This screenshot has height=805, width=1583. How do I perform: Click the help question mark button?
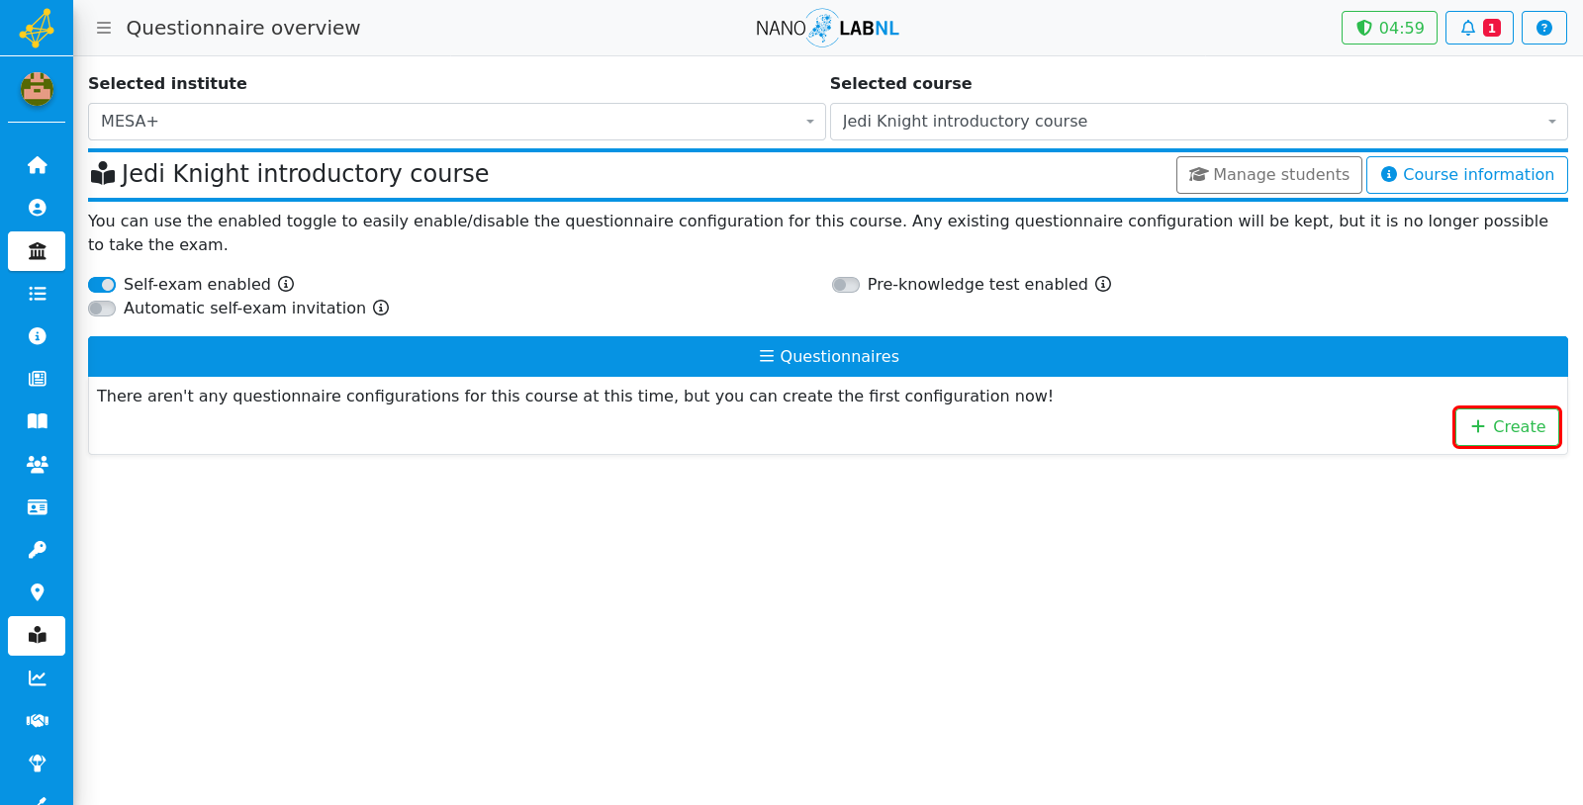1543,28
